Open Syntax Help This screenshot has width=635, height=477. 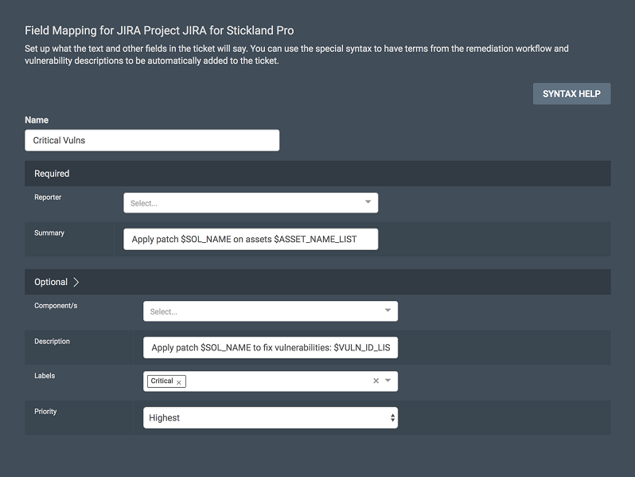(571, 94)
